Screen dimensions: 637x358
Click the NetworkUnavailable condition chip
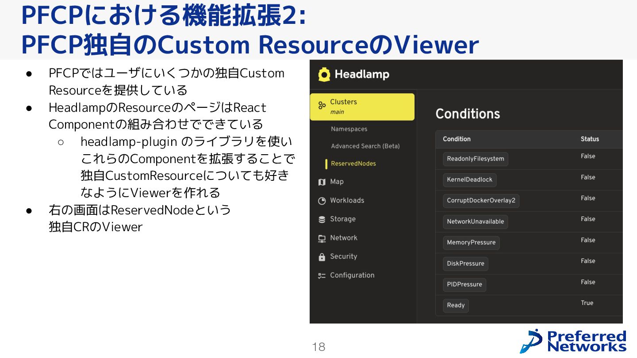click(476, 221)
